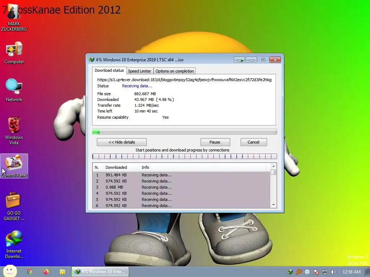This screenshot has width=370, height=277.
Task: Select connection row 1 with 991.484 KB
Action: point(181,175)
